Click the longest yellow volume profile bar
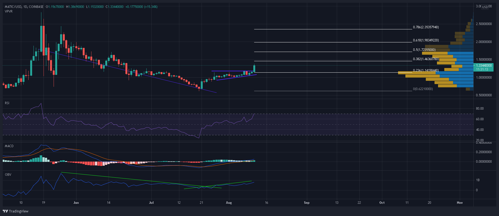The image size is (499, 216). pos(417,73)
